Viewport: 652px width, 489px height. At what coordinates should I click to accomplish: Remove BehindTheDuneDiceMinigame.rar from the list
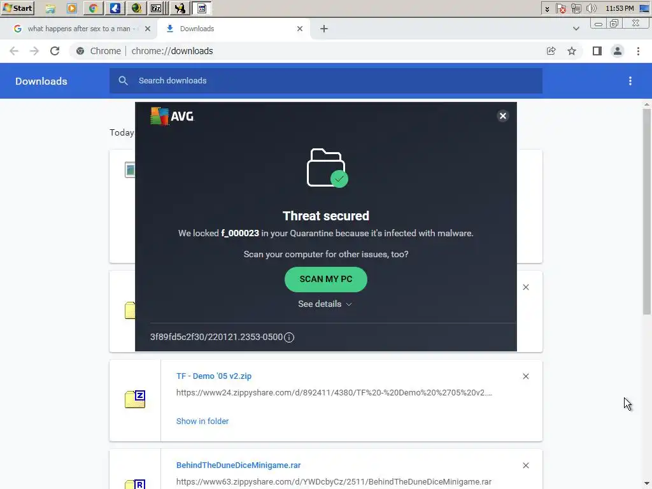(525, 465)
